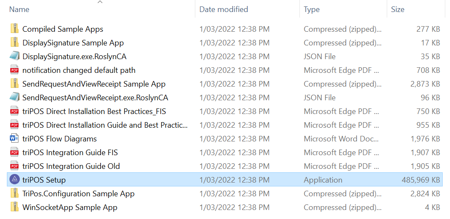
Task: Click the triPOS Integration Guide FIS PDF icon
Action: pos(14,153)
